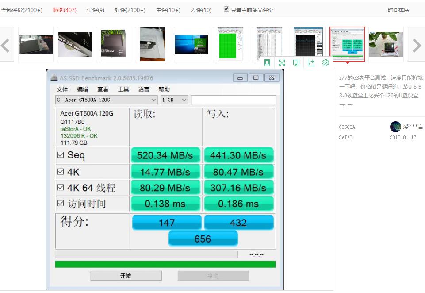Click the benchmark progress bar
The height and width of the screenshot is (293, 425).
click(x=146, y=254)
